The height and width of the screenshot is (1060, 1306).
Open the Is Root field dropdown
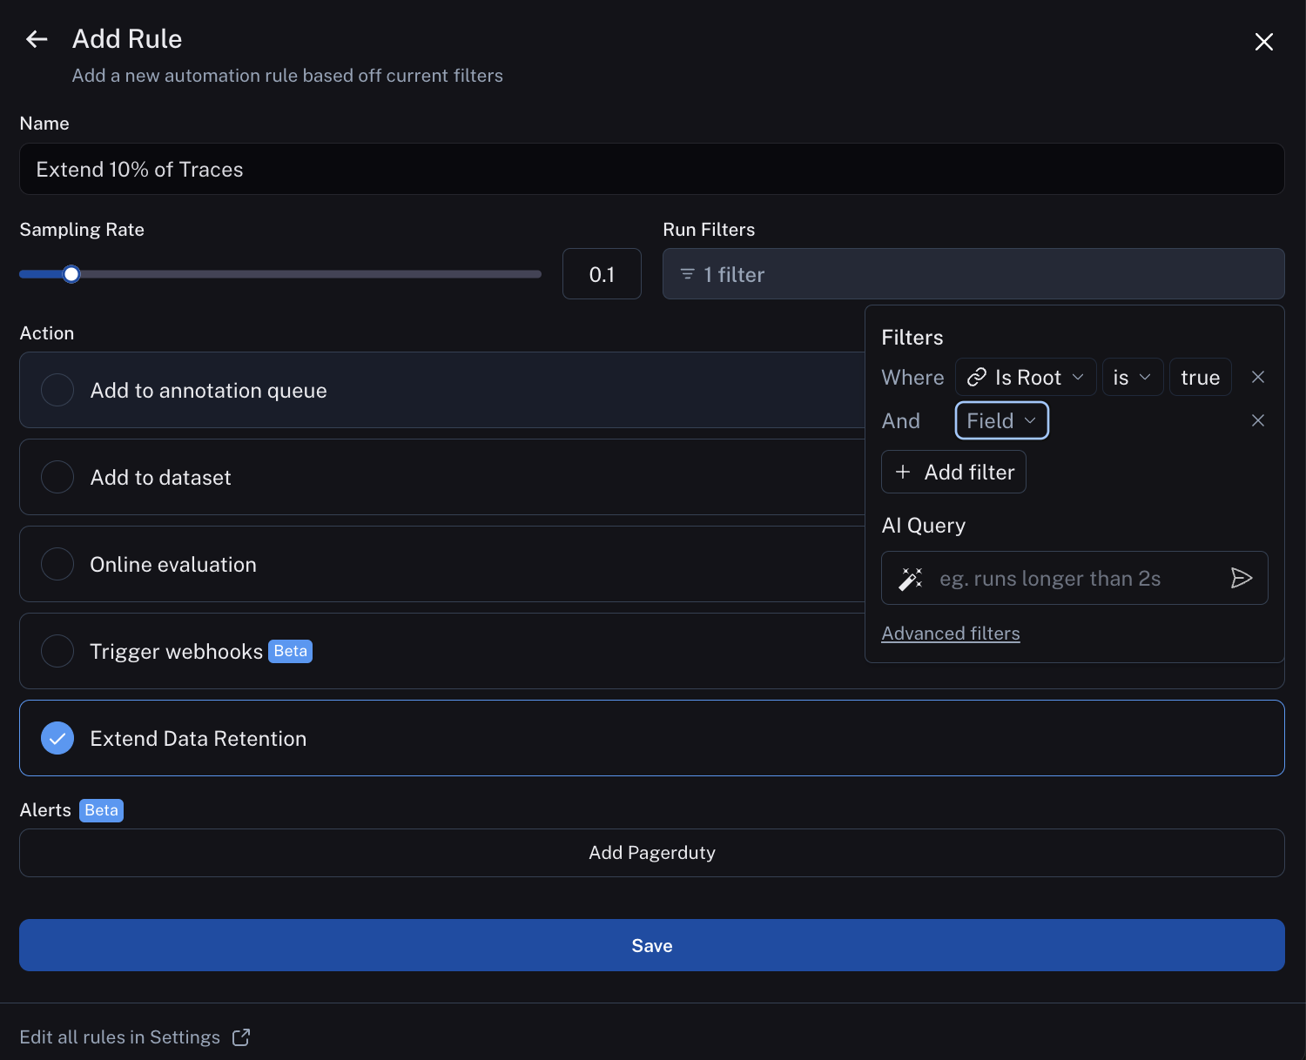[1025, 377]
